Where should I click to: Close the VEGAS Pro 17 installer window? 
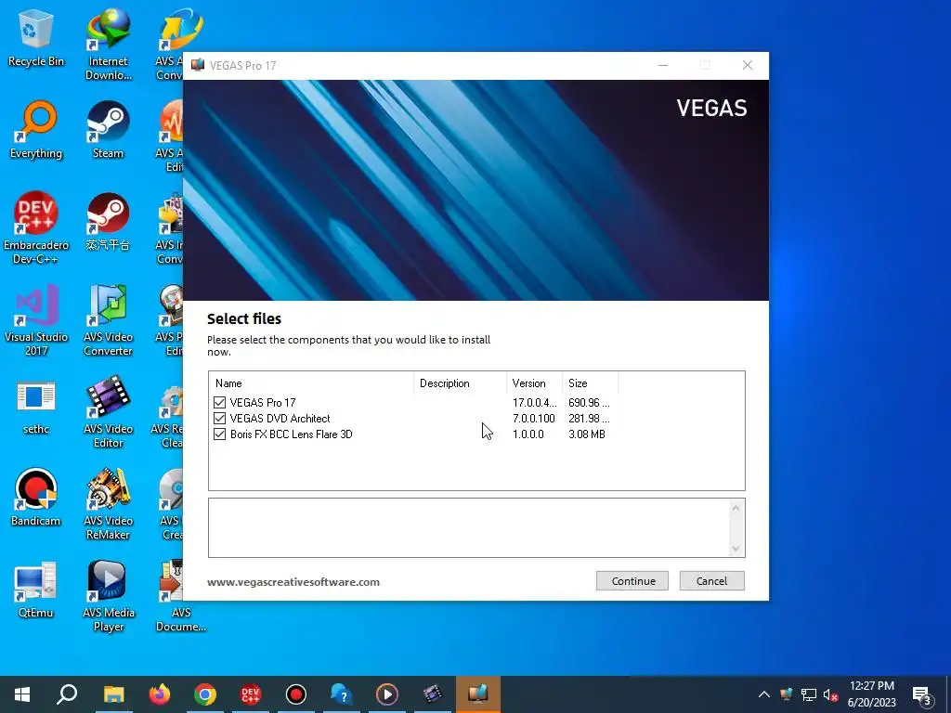click(748, 66)
